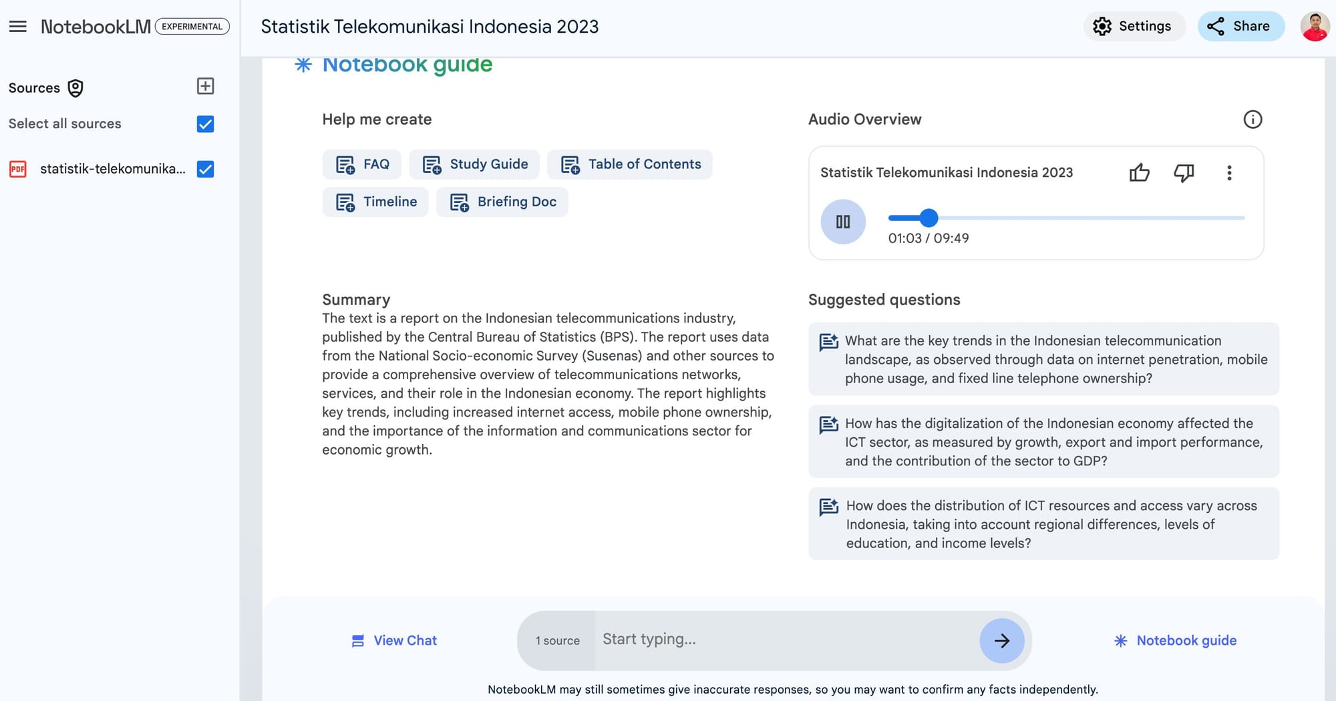Add a new source with plus icon
The width and height of the screenshot is (1336, 701).
coord(206,86)
